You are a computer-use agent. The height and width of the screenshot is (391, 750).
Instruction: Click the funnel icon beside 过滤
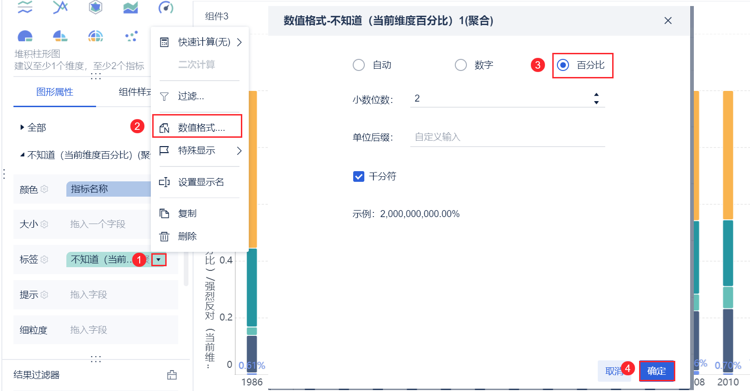click(x=164, y=96)
